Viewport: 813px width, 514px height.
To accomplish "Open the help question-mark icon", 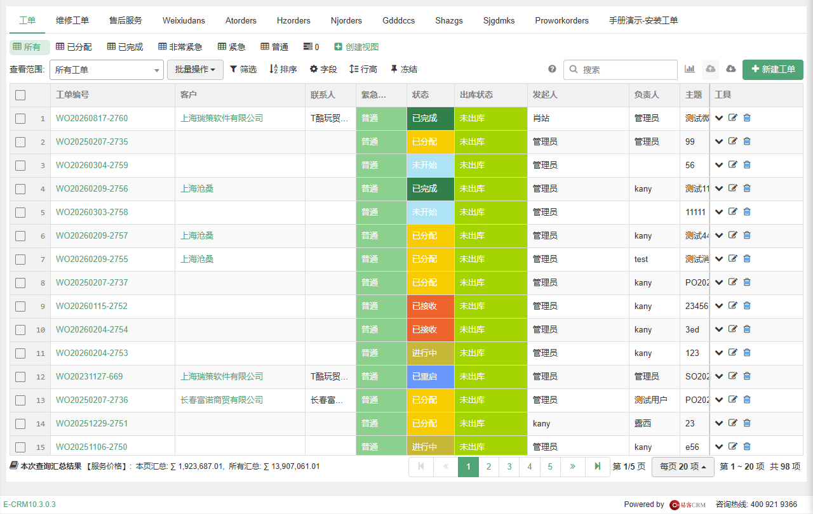I will tap(552, 69).
